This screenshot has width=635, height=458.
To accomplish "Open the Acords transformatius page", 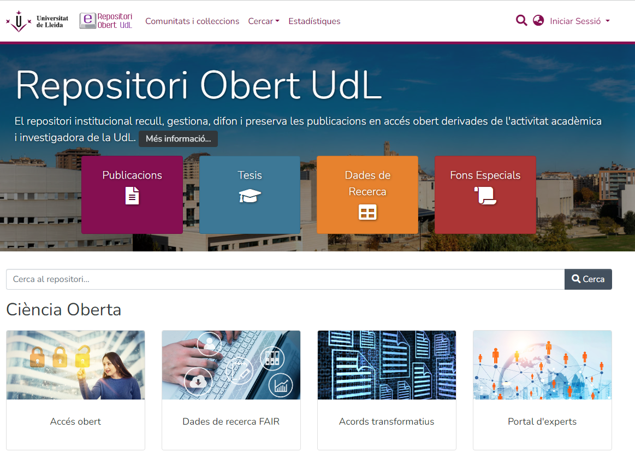I will [x=387, y=421].
